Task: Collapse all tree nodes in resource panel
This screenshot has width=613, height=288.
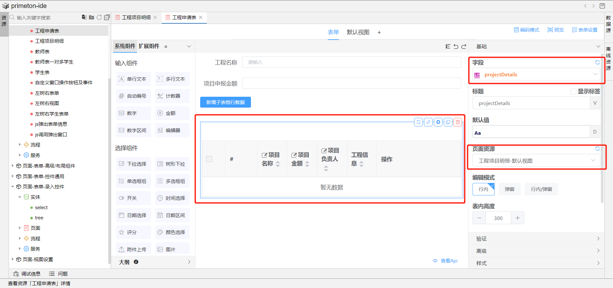Action: pyautogui.click(x=107, y=17)
